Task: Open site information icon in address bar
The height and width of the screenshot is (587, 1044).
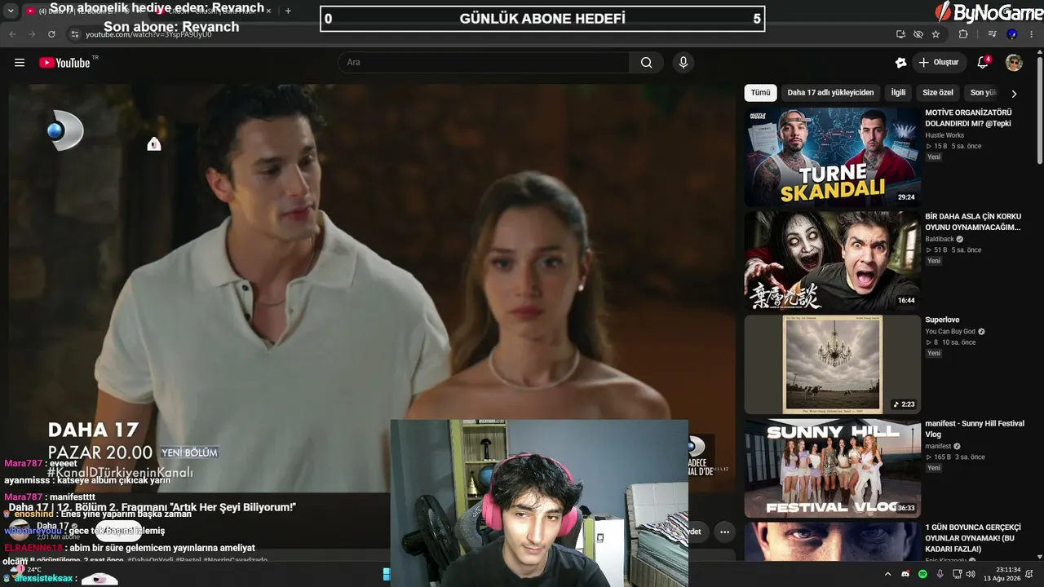Action: coord(74,34)
